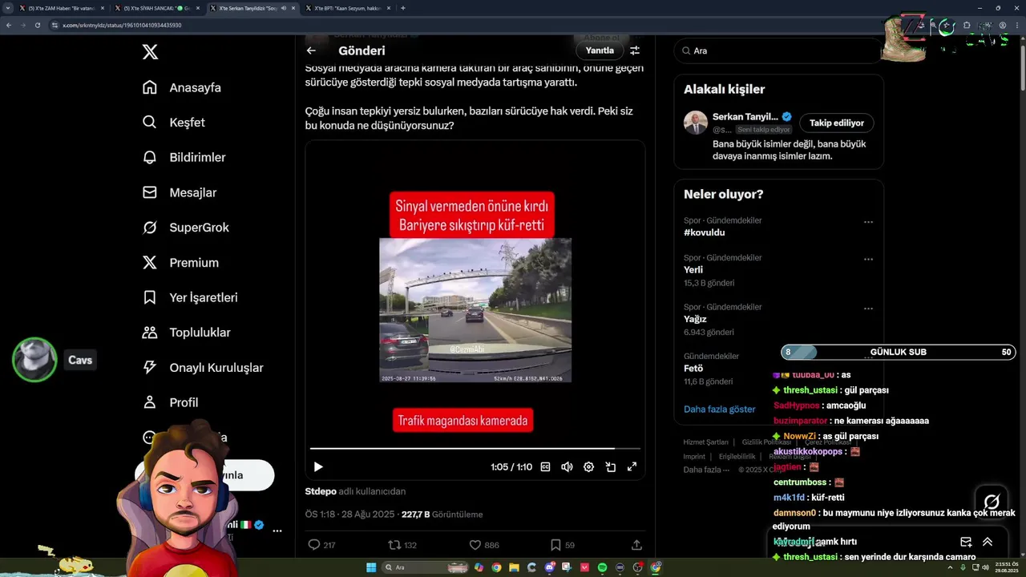Open a new browser tab

[402, 8]
